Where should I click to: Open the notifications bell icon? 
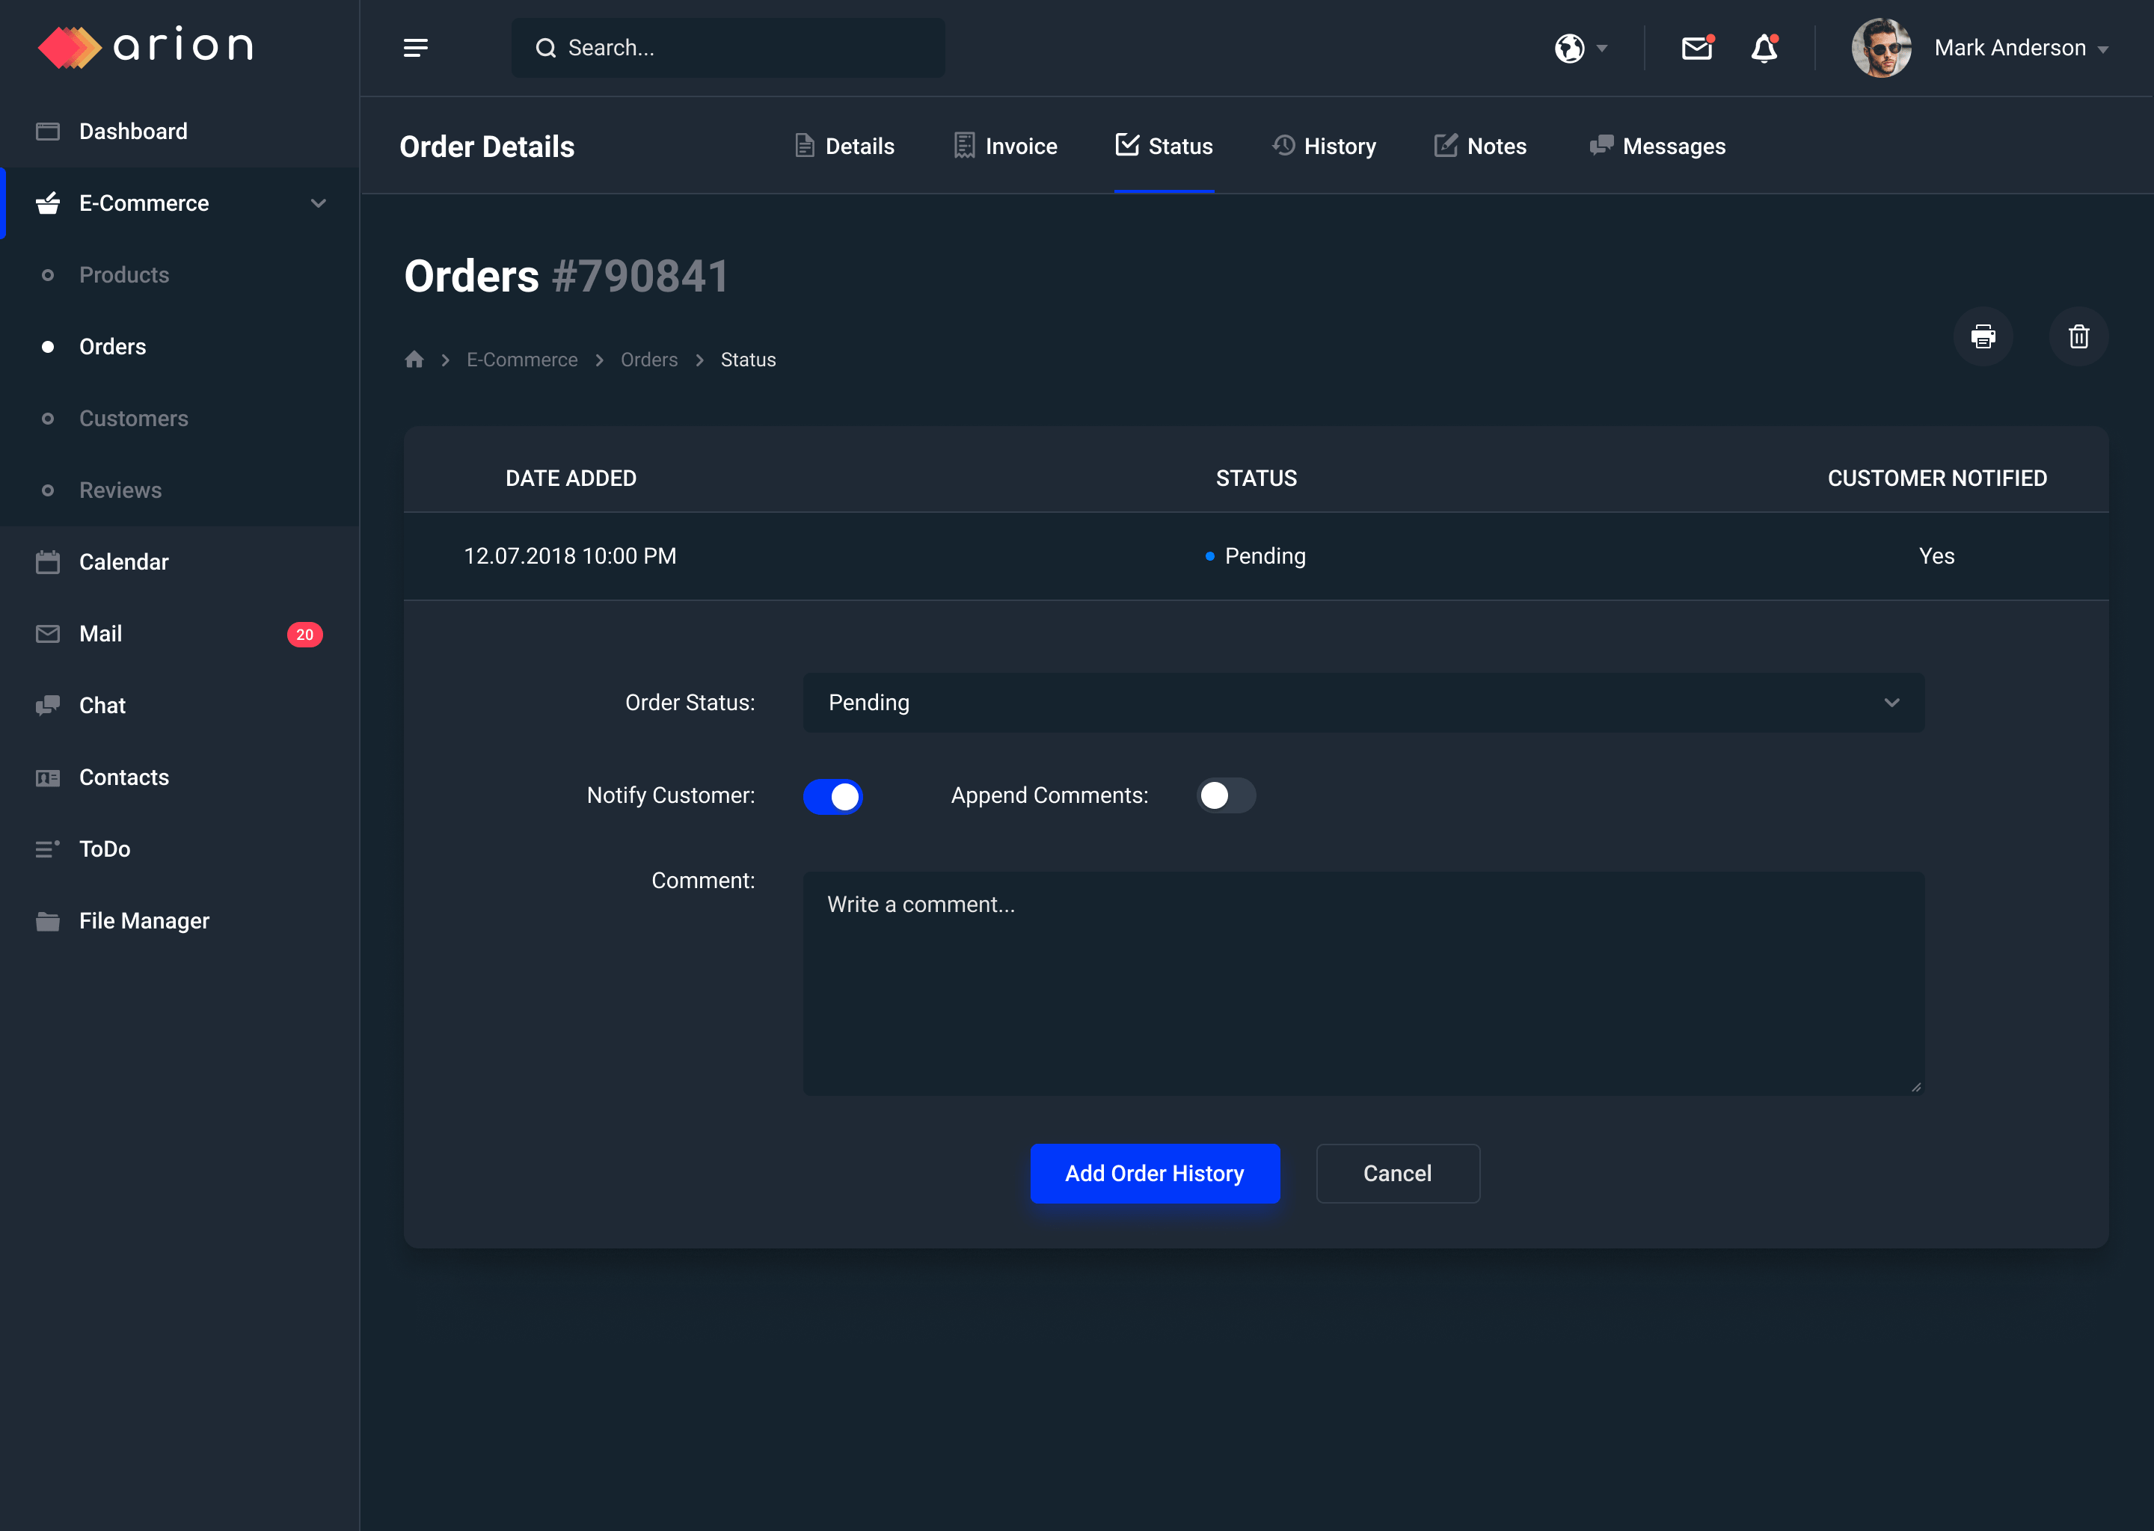click(x=1764, y=48)
